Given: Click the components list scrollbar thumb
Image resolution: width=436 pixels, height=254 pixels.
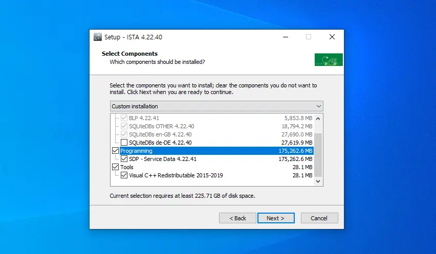Looking at the screenshot, I should point(318,155).
